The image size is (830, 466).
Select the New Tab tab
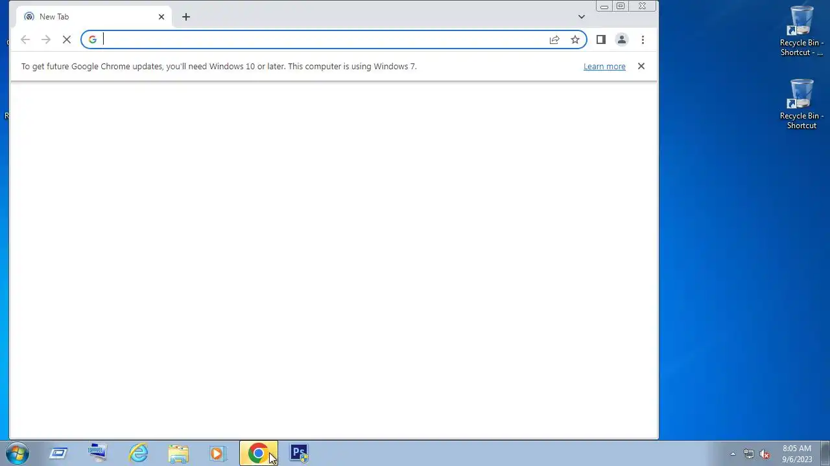tap(94, 17)
